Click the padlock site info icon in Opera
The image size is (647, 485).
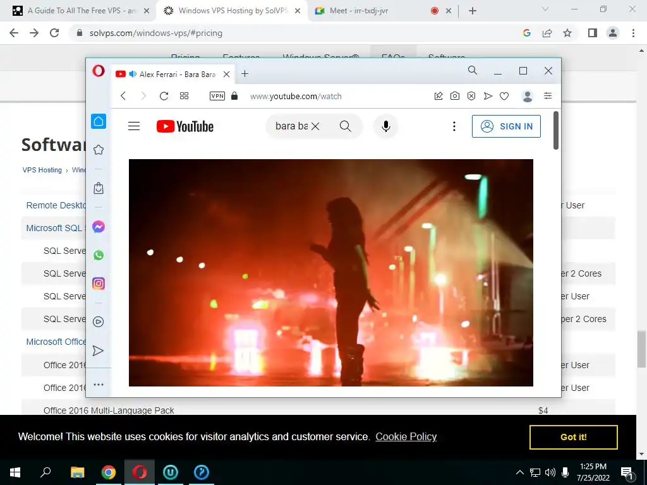pos(234,96)
